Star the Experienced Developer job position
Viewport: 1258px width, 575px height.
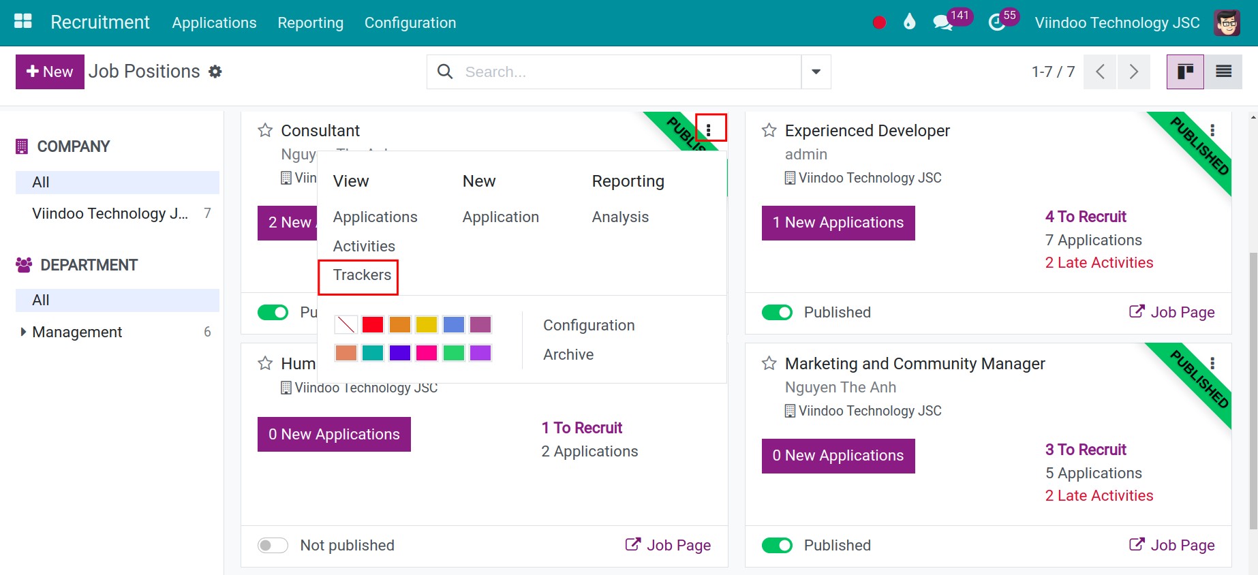pos(769,130)
